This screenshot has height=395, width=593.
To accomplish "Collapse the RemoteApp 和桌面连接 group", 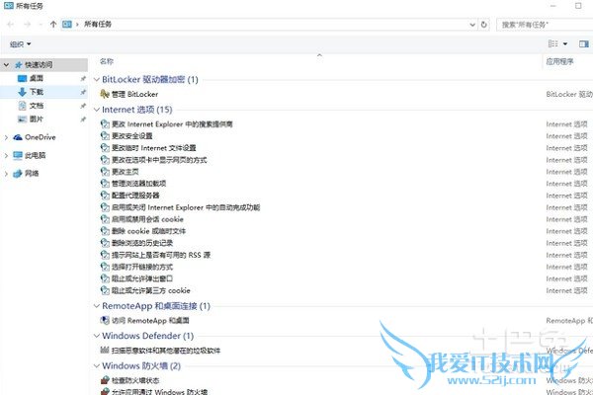I will [x=97, y=306].
